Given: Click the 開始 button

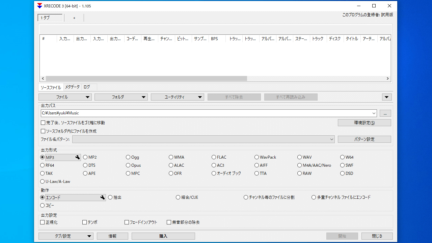Looking at the screenshot, I should [x=342, y=236].
